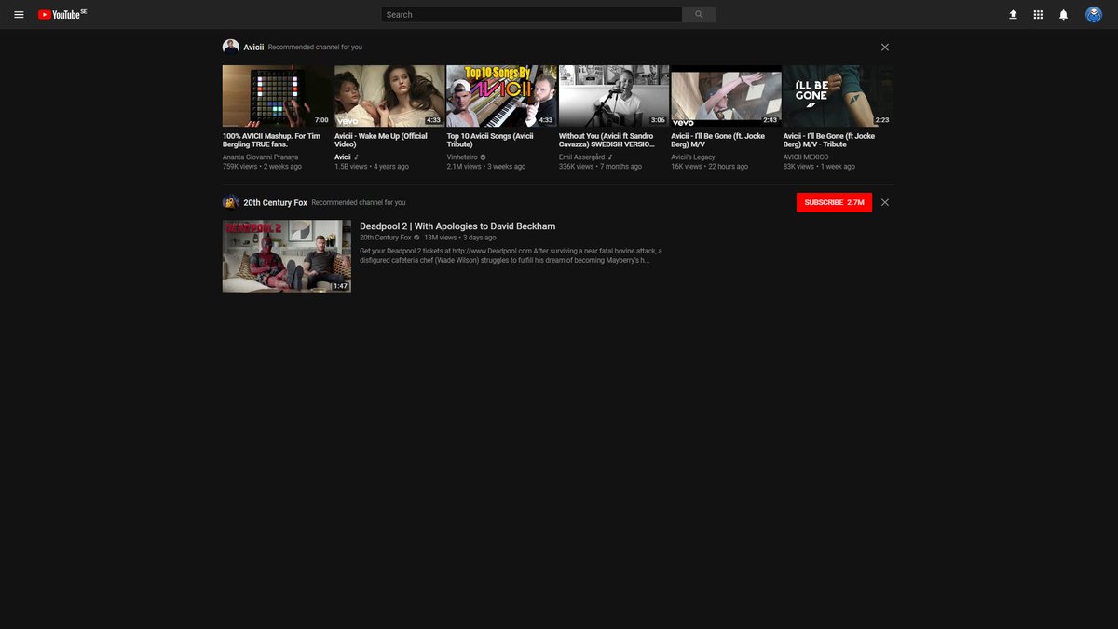Image resolution: width=1118 pixels, height=629 pixels.
Task: Click the 20th Century Fox channel avatar
Action: [x=230, y=202]
